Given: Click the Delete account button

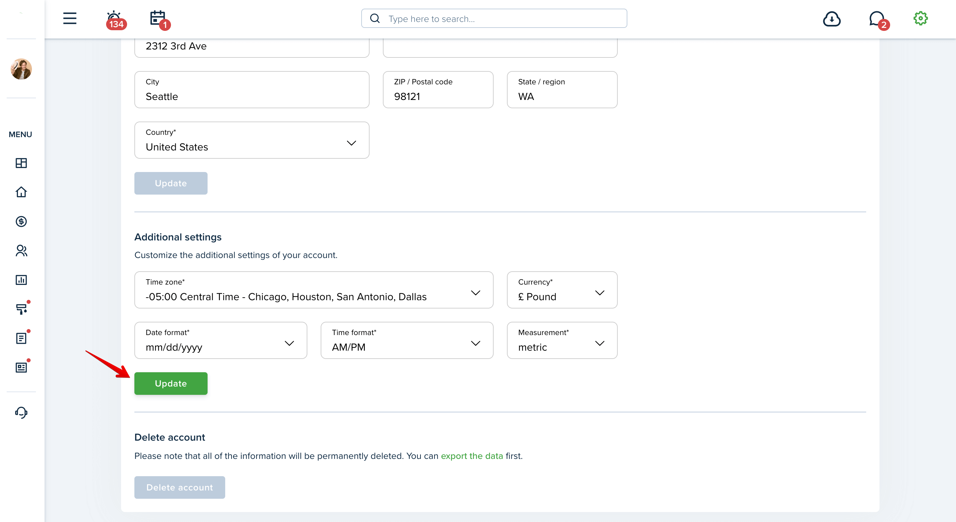Looking at the screenshot, I should [180, 487].
